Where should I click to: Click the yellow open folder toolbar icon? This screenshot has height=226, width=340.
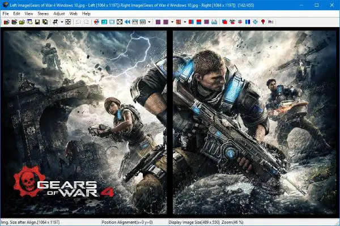(22, 22)
